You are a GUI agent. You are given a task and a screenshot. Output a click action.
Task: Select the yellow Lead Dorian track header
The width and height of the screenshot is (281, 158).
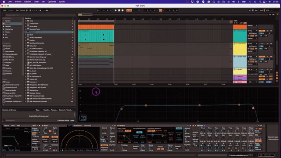point(240,49)
